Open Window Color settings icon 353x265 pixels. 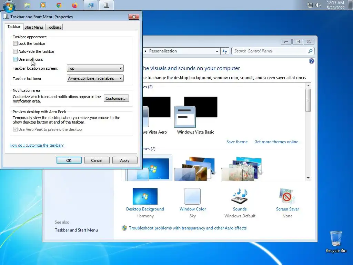tap(192, 196)
